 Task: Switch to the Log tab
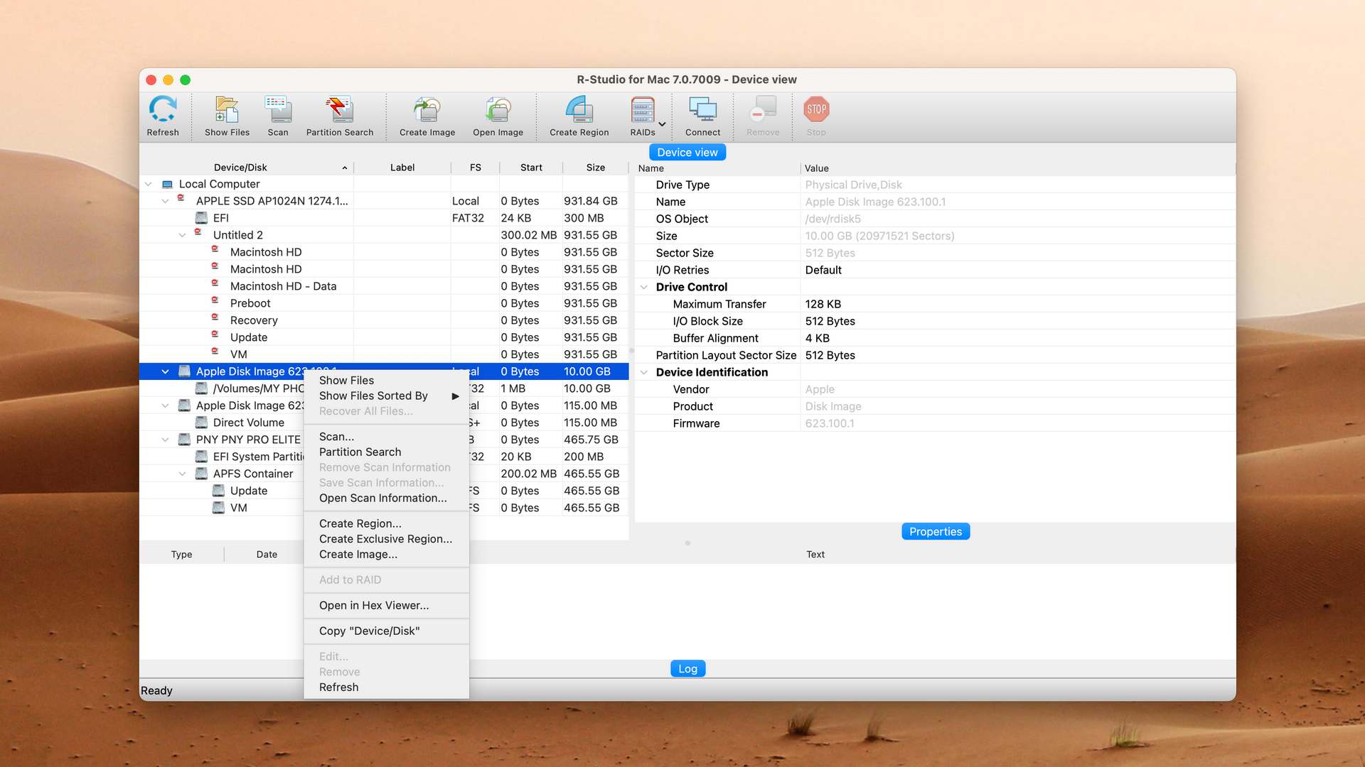click(687, 668)
